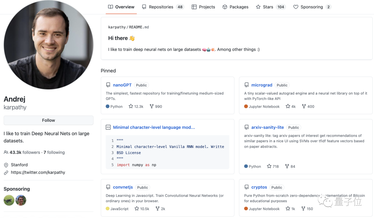Open the Overview tab
Image resolution: width=374 pixels, height=218 pixels.
[121, 7]
